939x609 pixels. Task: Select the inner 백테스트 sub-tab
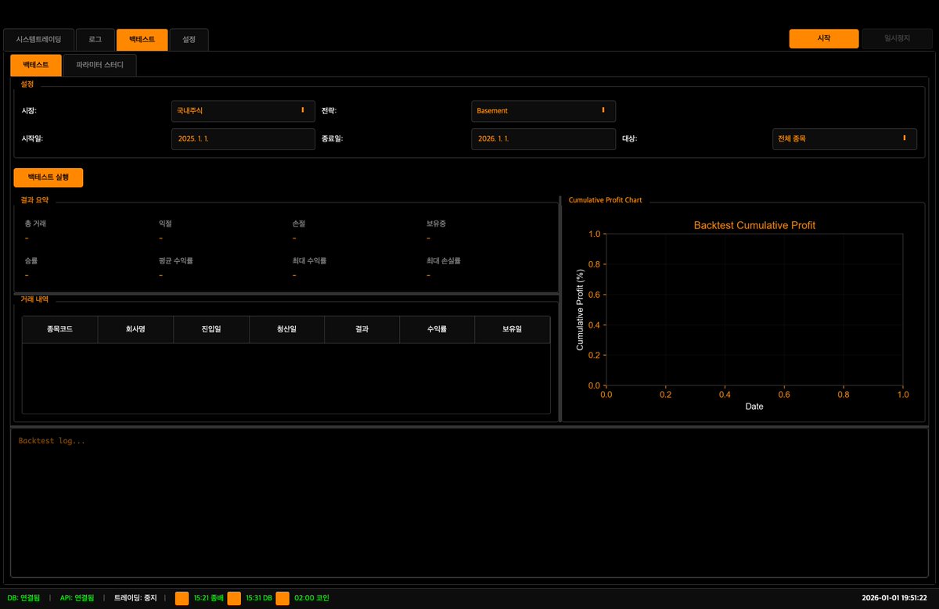[36, 65]
